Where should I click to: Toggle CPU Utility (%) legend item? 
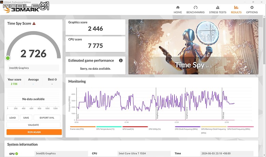155,129
